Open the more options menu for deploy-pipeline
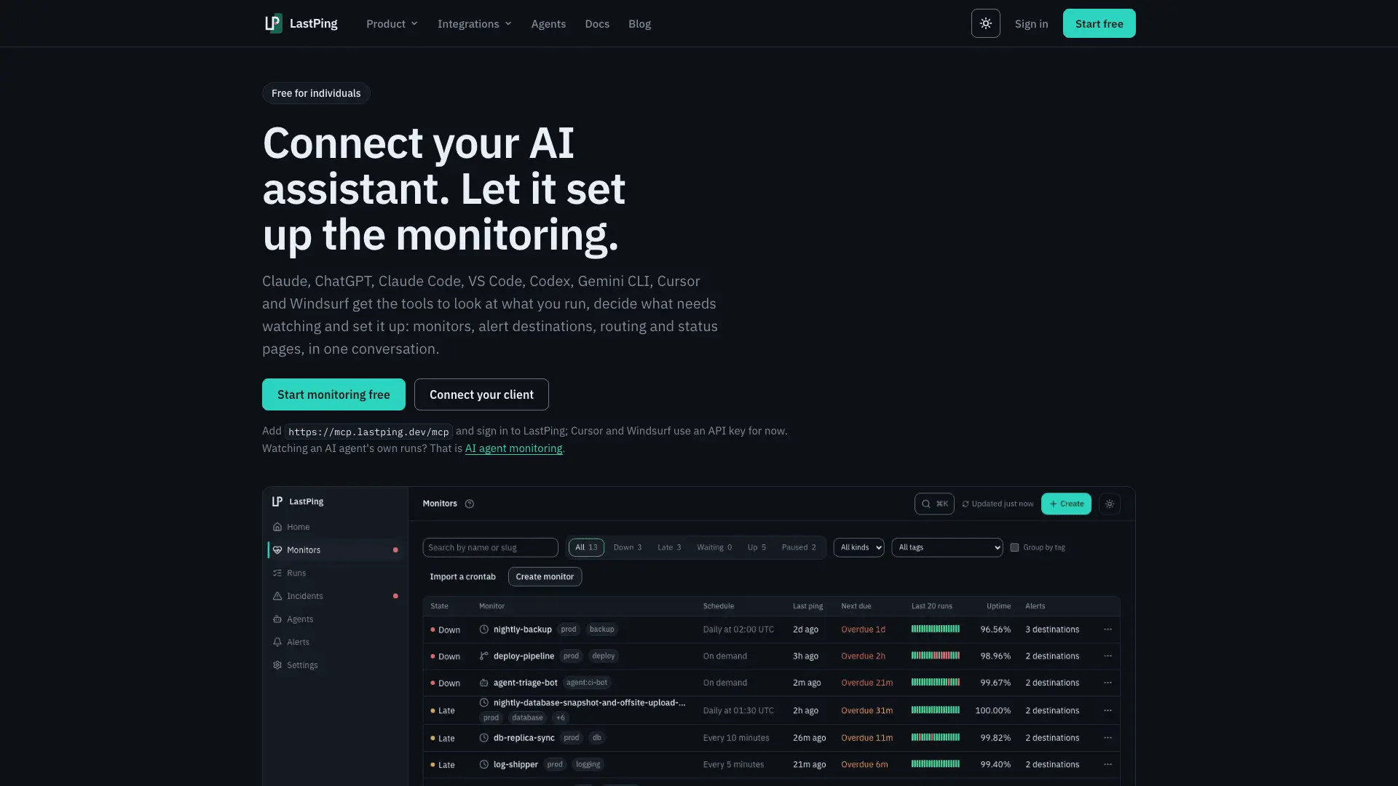This screenshot has height=786, width=1398. click(x=1107, y=656)
